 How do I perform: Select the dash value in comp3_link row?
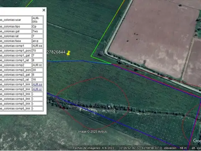(33, 94)
